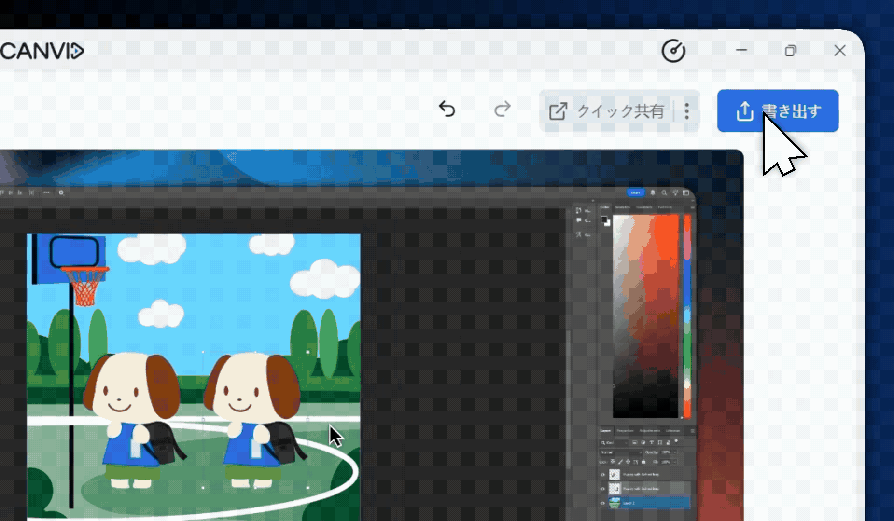Open the adjustment layer icon
The height and width of the screenshot is (521, 894).
point(643,442)
